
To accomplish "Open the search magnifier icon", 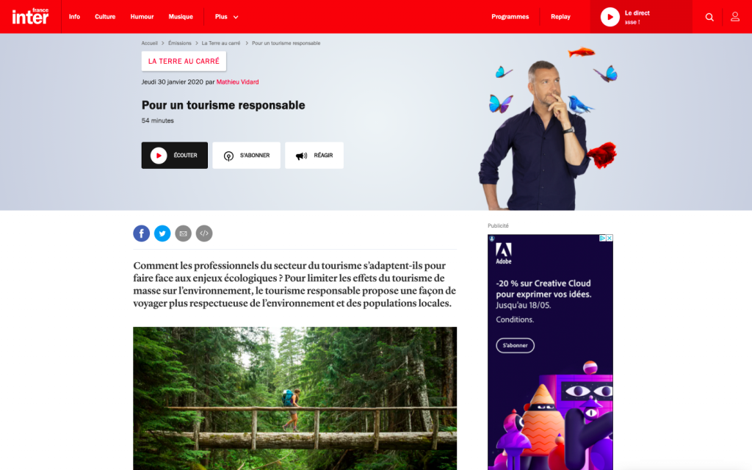I will [709, 18].
